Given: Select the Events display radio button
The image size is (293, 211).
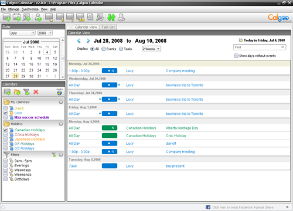Looking at the screenshot, I should tap(104, 49).
